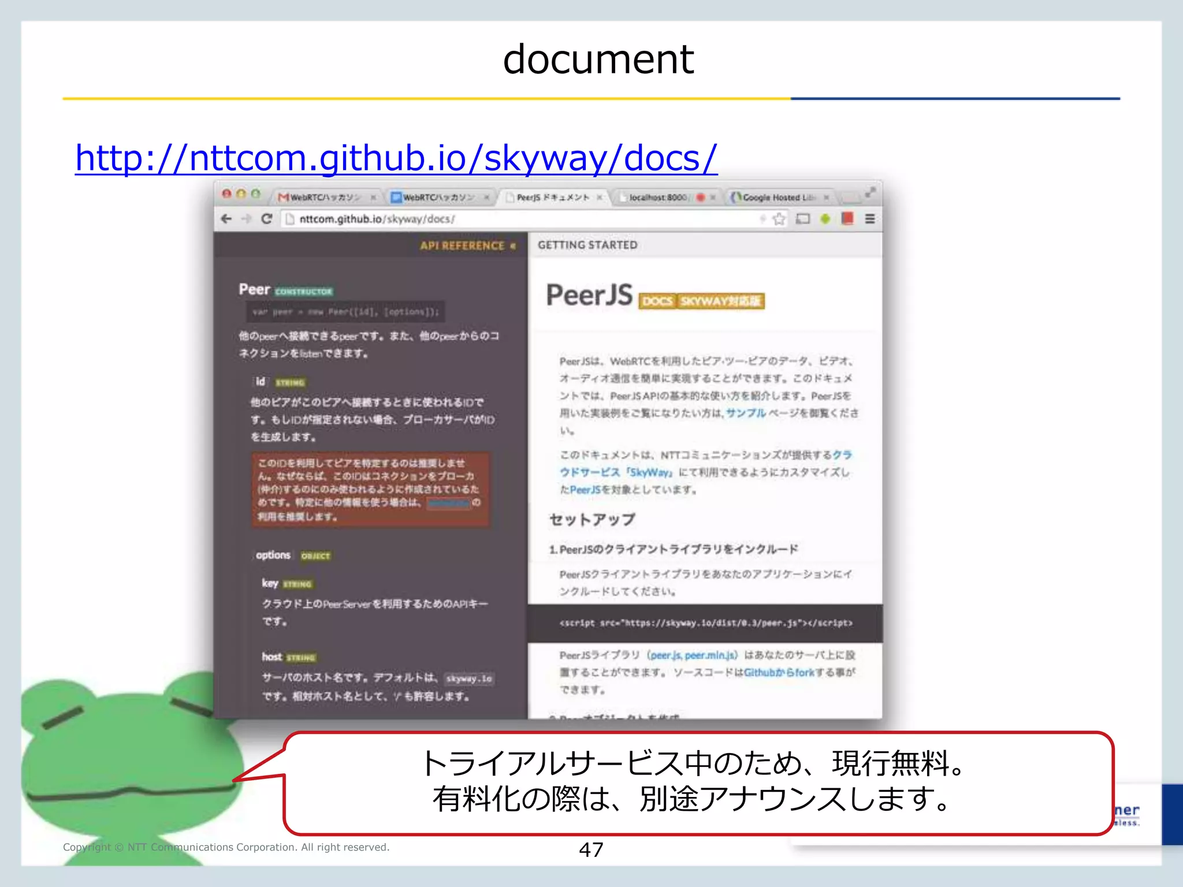Open the nttcom.github.io/skyway/docs link on the slide
Image resolution: width=1183 pixels, height=887 pixels.
tap(396, 158)
